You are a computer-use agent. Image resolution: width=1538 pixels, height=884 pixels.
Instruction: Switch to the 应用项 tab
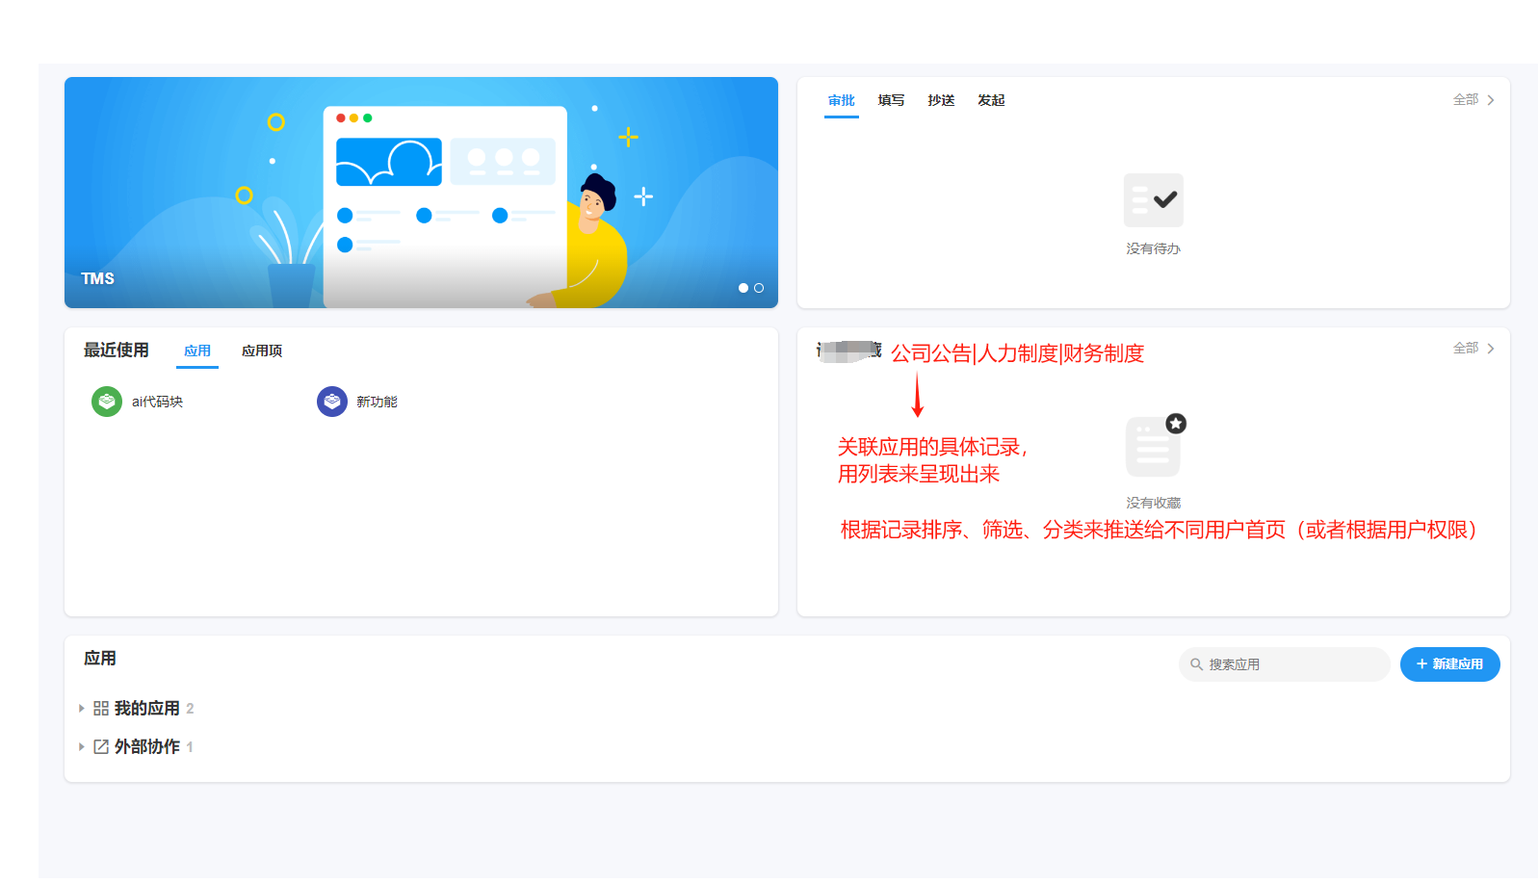pos(262,351)
